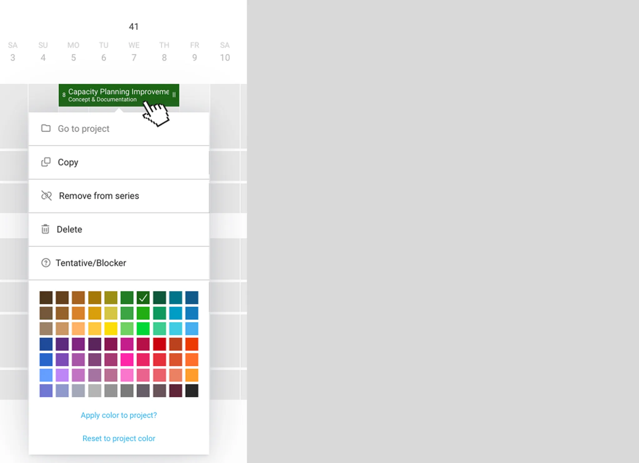639x463 pixels.
Task: Click the copy icon in the menu
Action: [46, 162]
